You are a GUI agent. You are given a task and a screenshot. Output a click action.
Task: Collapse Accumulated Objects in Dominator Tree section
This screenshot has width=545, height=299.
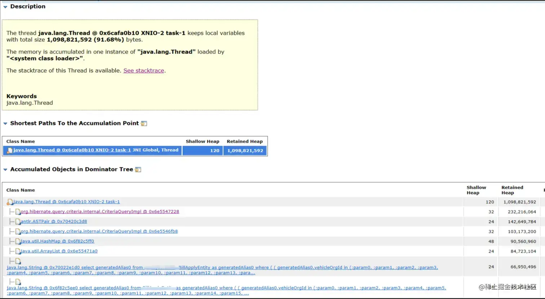[x=5, y=170]
